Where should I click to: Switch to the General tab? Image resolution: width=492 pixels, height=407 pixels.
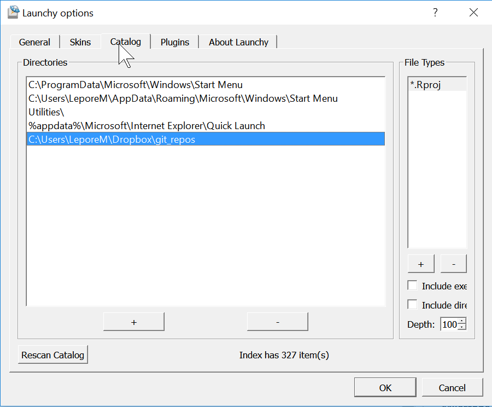point(34,42)
